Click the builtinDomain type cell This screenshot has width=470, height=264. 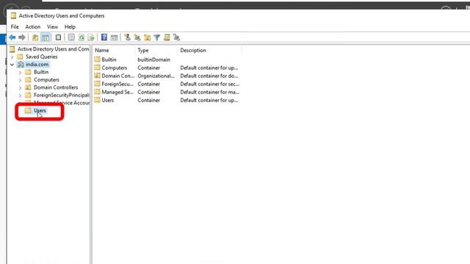point(153,59)
